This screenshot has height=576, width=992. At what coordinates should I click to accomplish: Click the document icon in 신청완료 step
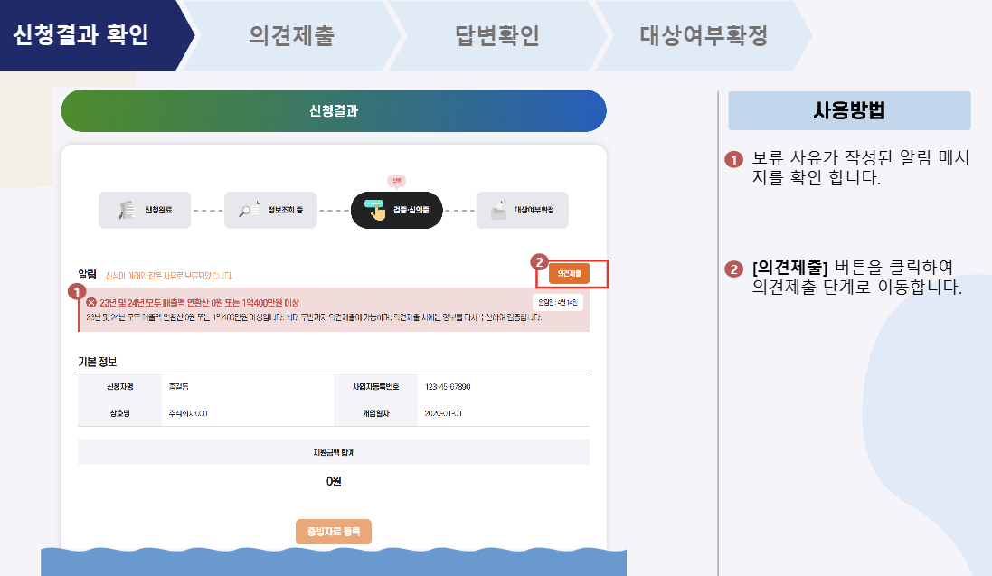pos(128,210)
